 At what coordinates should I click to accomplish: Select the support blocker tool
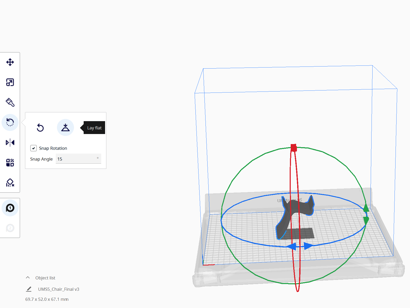(x=10, y=183)
